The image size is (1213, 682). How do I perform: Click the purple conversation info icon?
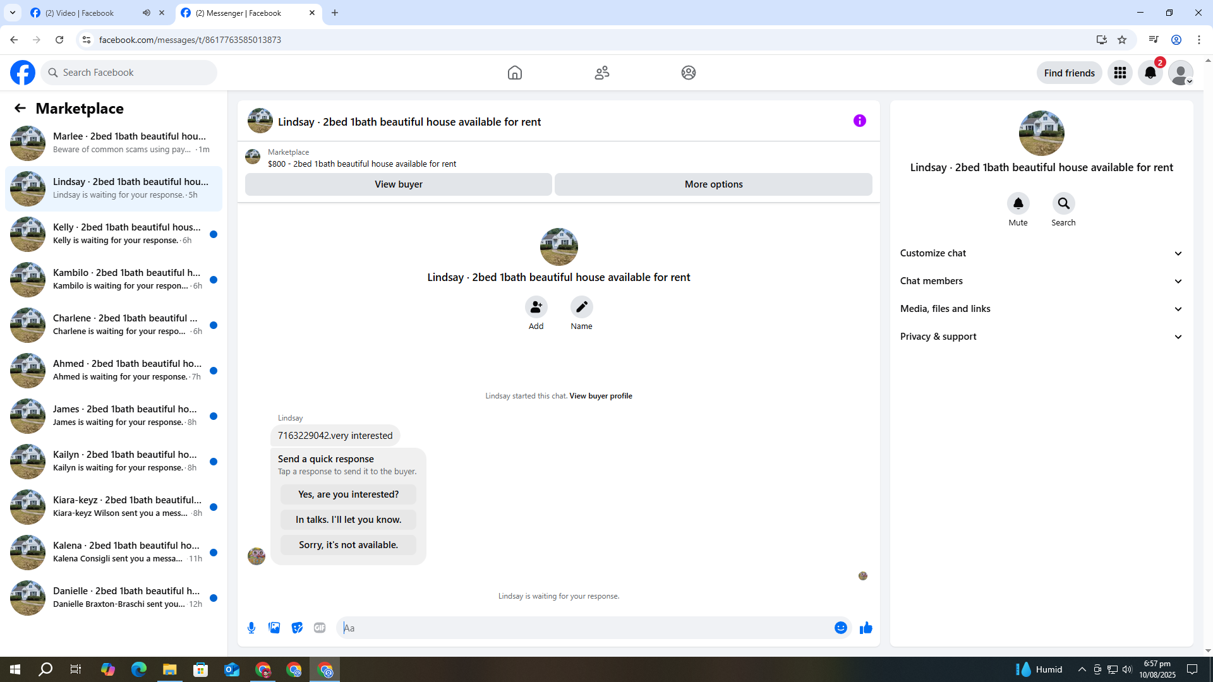(x=859, y=121)
